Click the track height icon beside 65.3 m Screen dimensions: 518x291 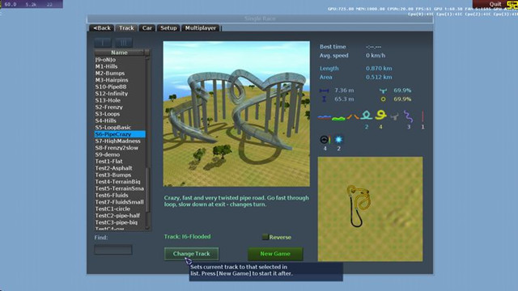coord(324,99)
